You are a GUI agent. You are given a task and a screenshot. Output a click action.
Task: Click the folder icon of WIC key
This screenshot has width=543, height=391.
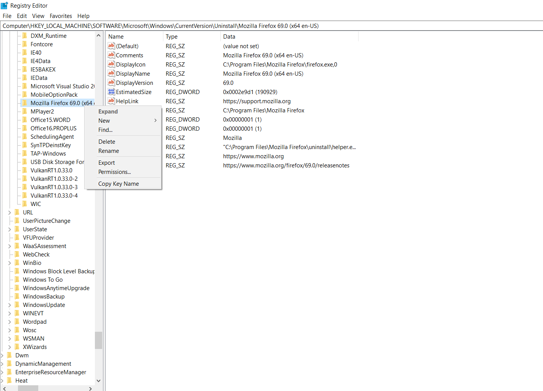pos(24,204)
